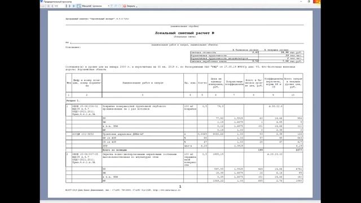Click the Раздел 1. row
361x203 pixels.
point(184,101)
